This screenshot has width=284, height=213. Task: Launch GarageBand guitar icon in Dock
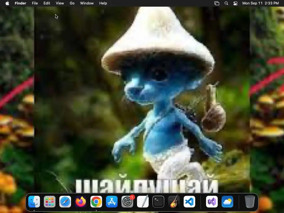[x=174, y=202]
